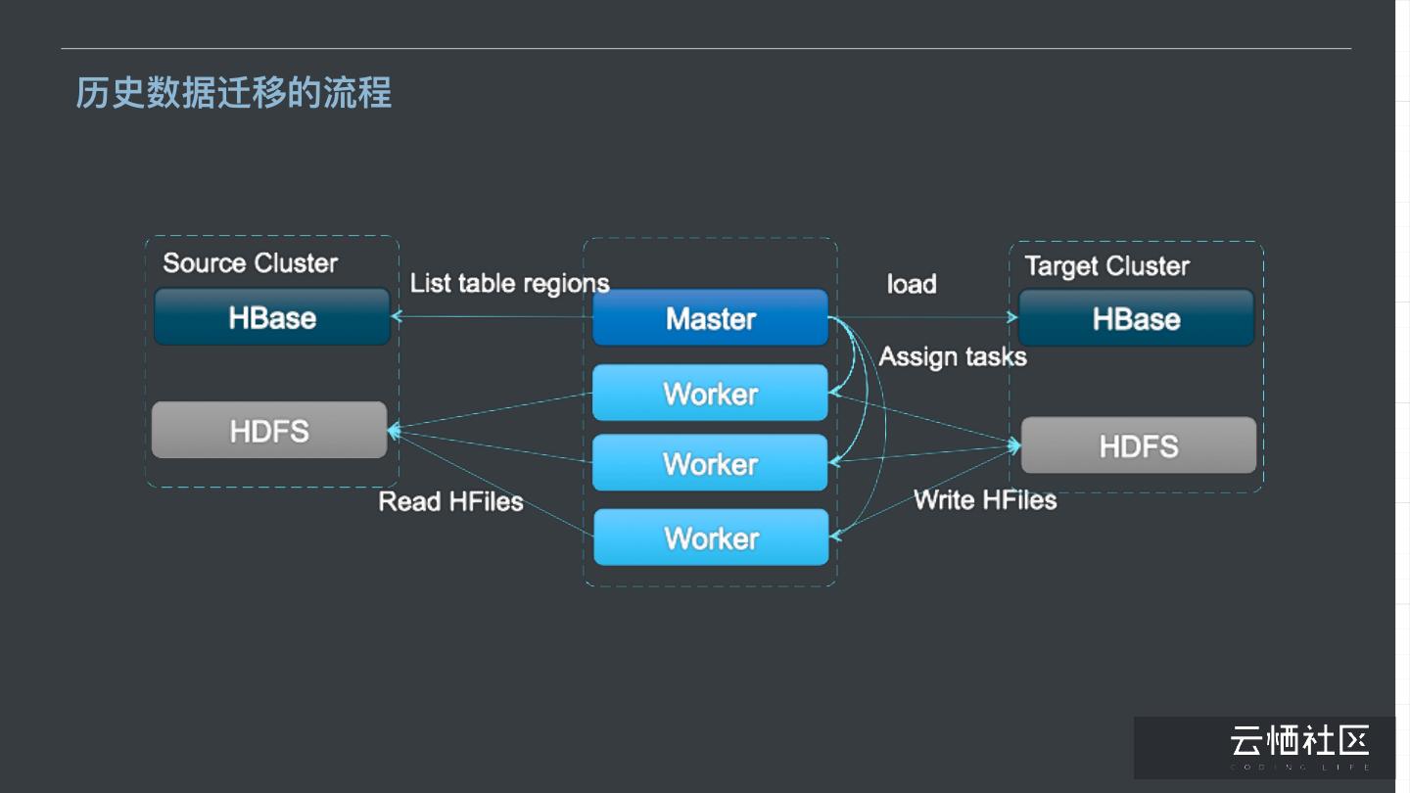Click the HBase box in Source Cluster
Viewport: 1410px width, 793px height.
point(272,317)
